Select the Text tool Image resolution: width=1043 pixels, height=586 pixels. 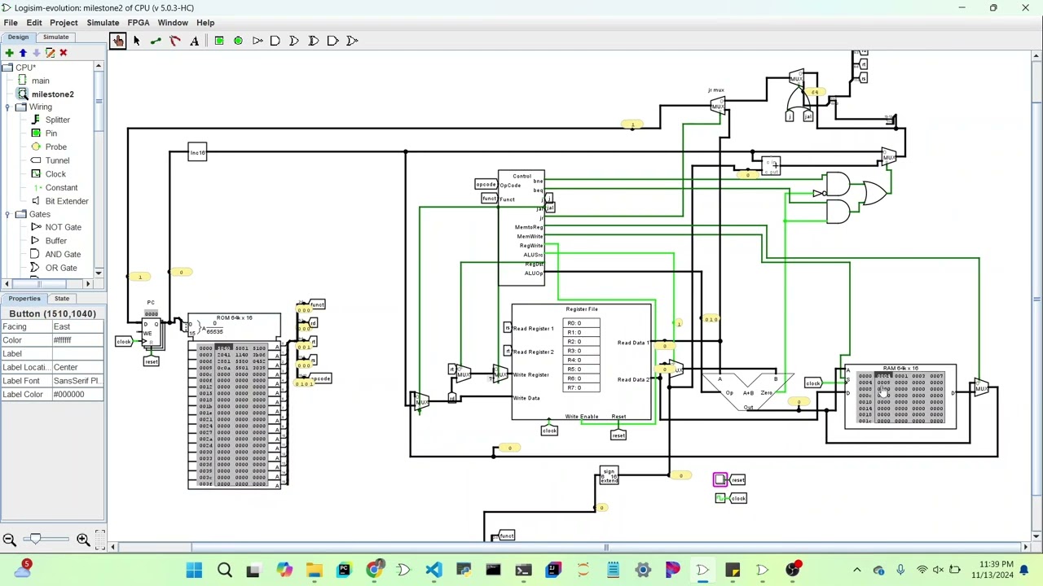point(194,41)
